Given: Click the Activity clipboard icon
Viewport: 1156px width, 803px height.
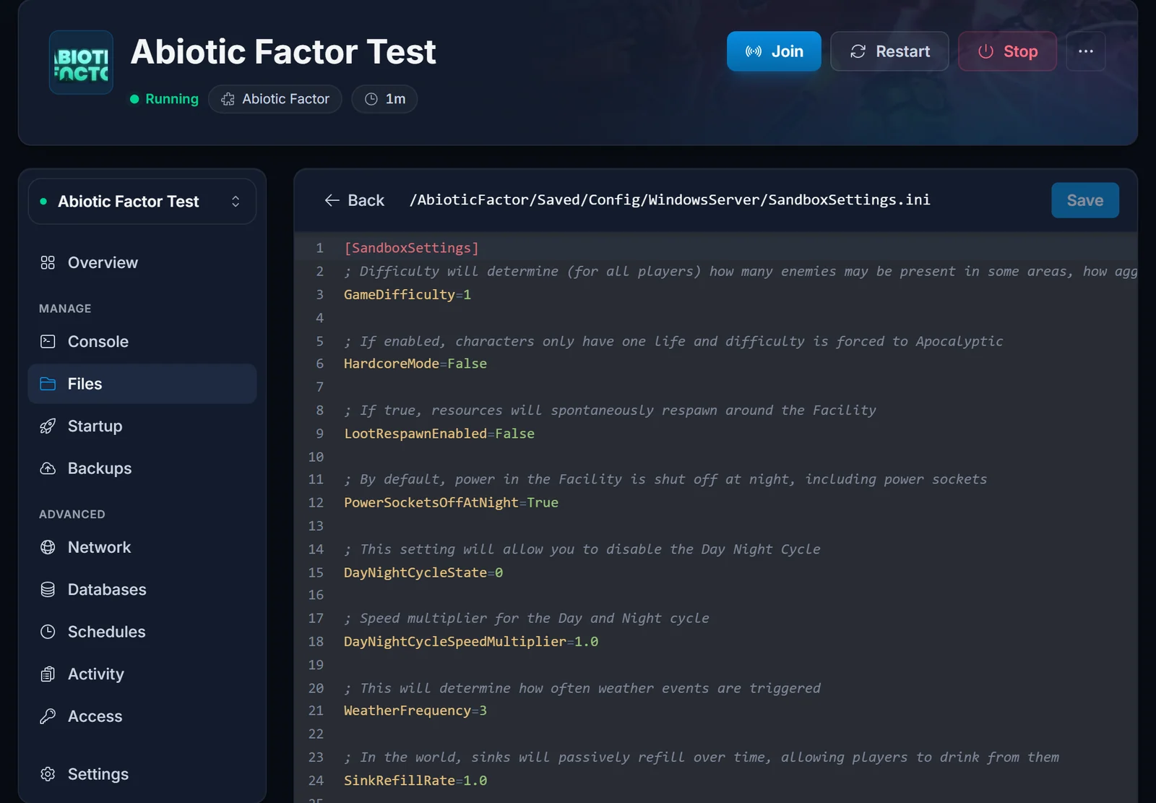Looking at the screenshot, I should click(48, 674).
